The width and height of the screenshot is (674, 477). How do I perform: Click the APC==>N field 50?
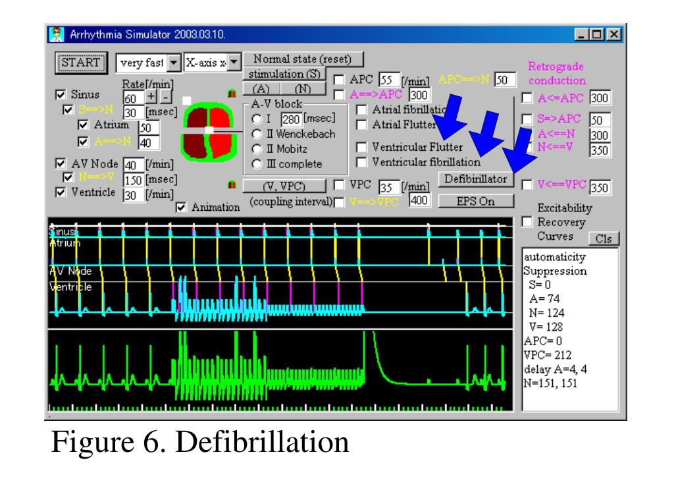tap(504, 80)
